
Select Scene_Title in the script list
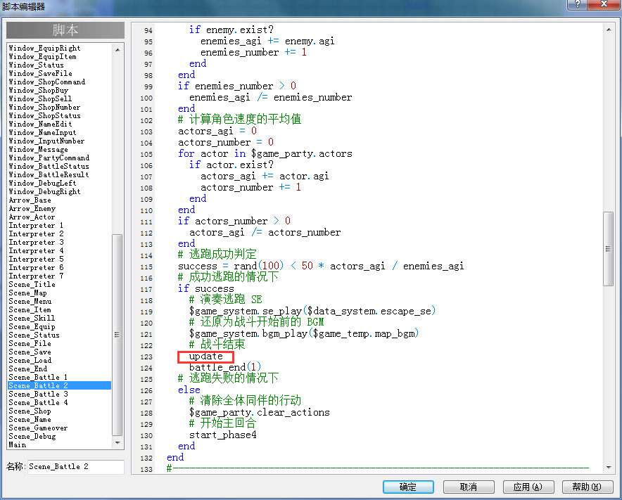coord(32,284)
